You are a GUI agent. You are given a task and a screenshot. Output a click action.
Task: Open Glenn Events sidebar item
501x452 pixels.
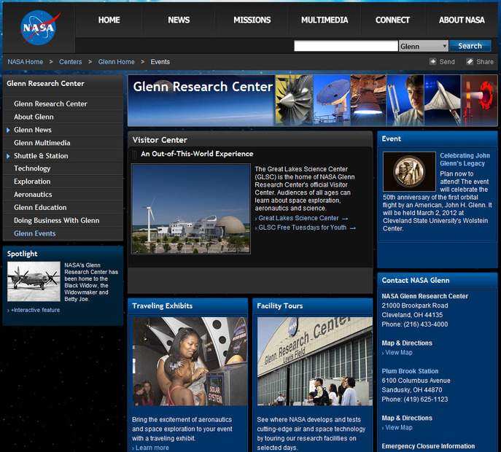pos(34,233)
